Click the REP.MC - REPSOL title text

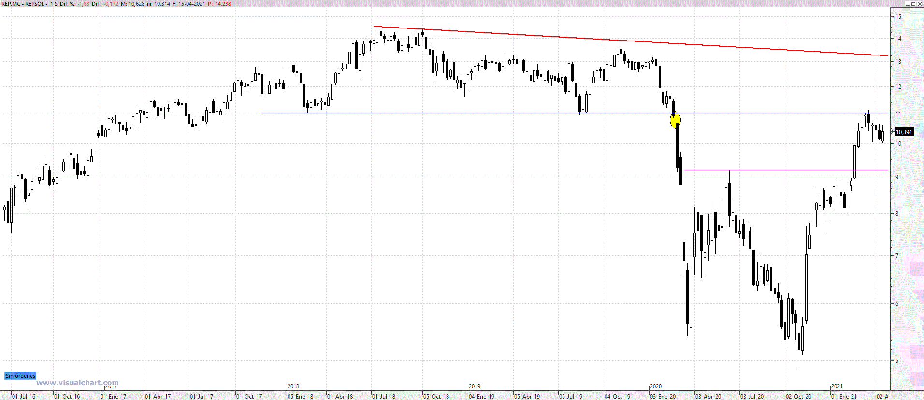click(24, 4)
